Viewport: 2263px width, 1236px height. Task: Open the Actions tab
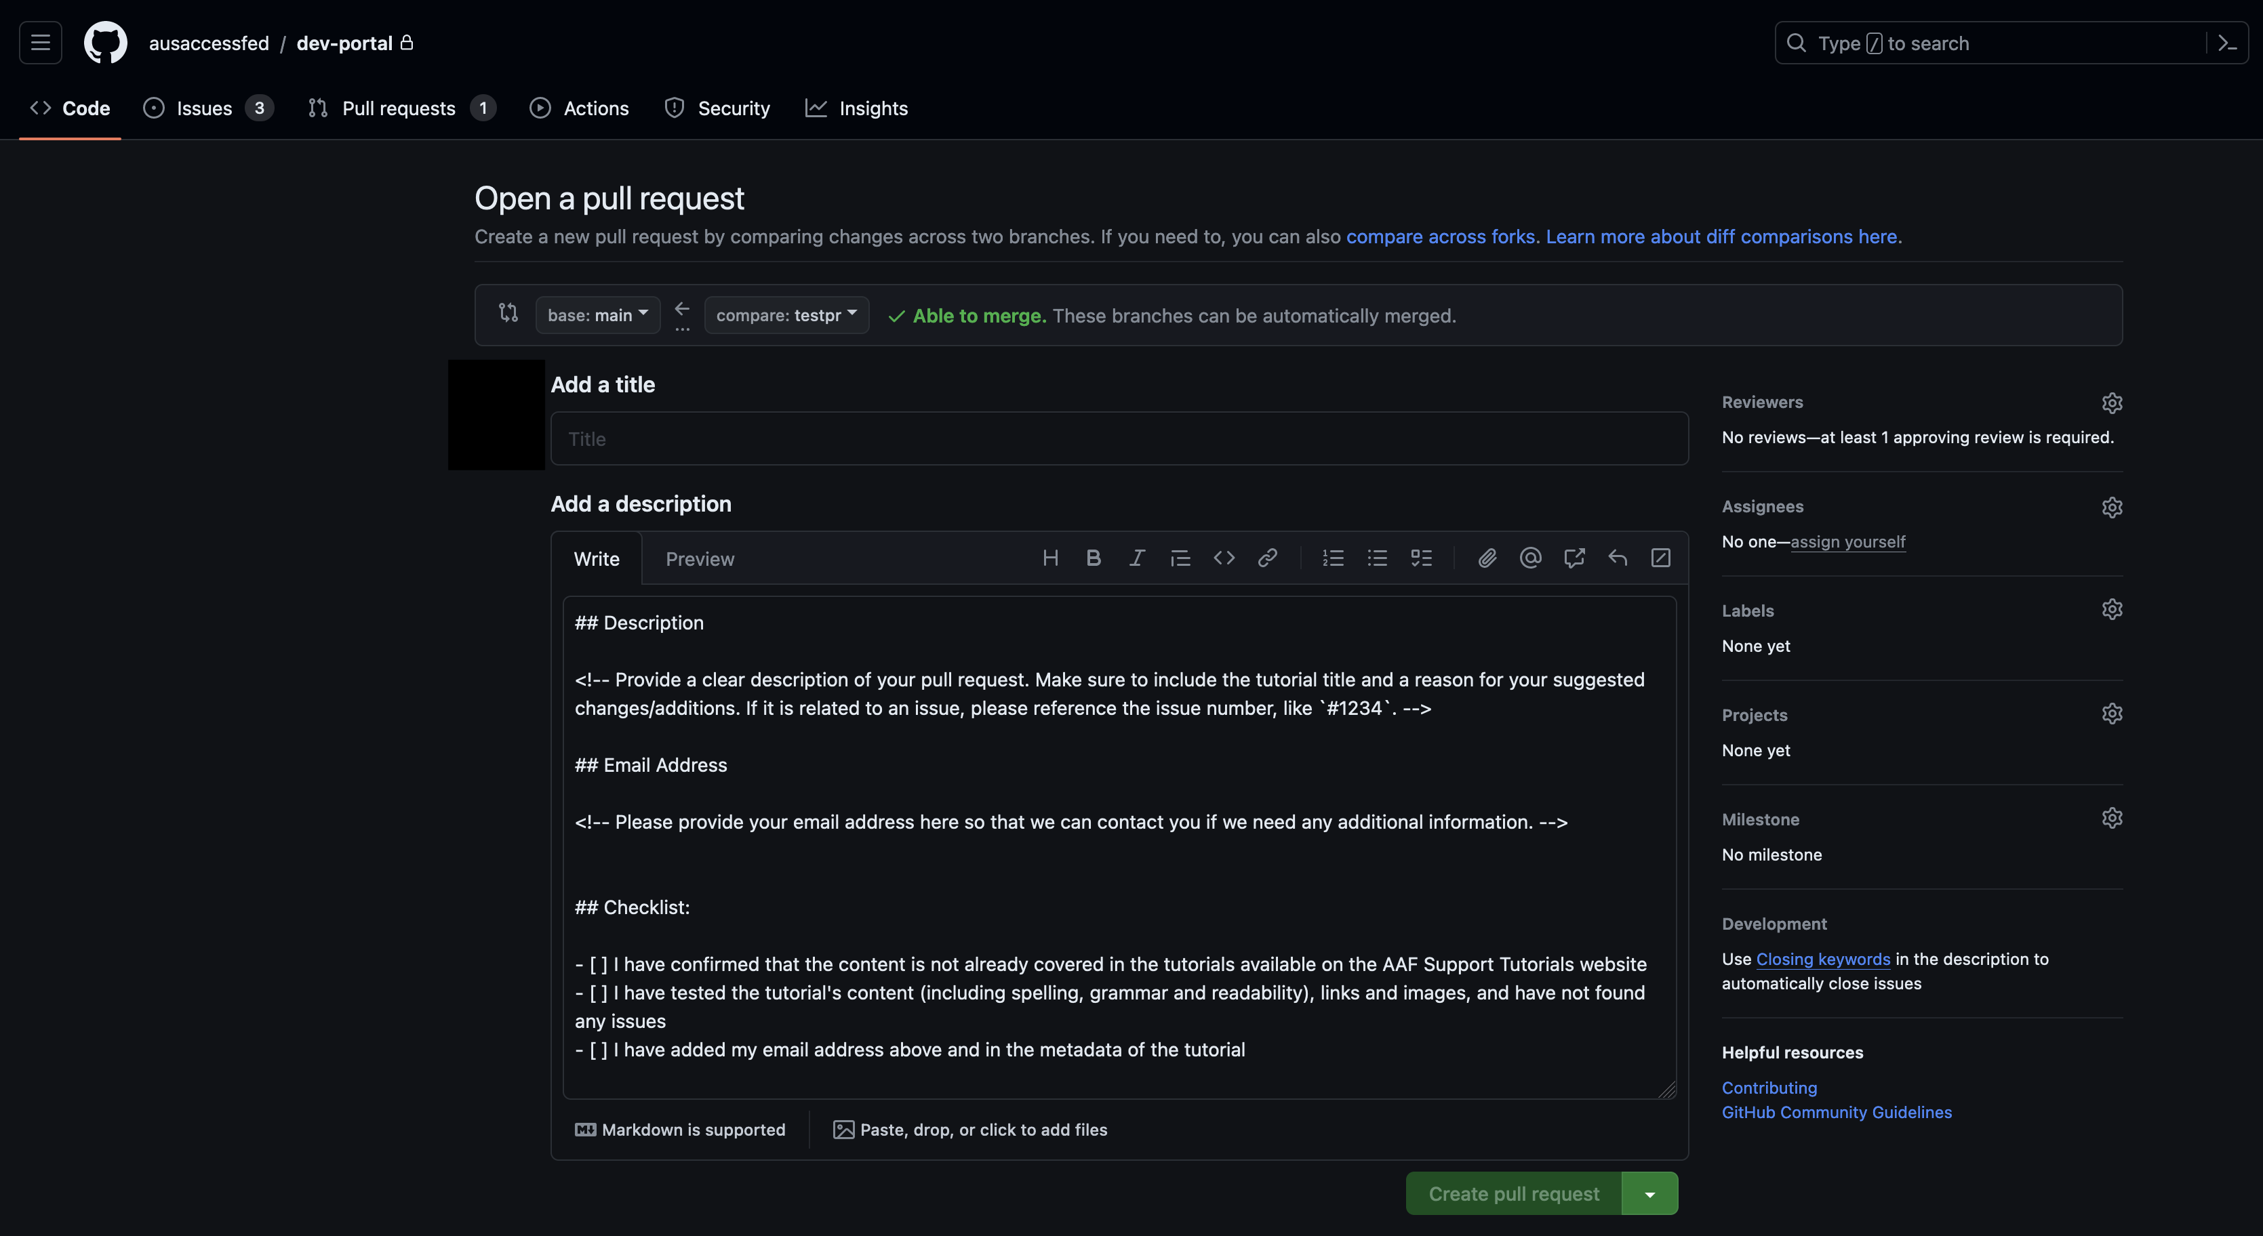pyautogui.click(x=579, y=108)
